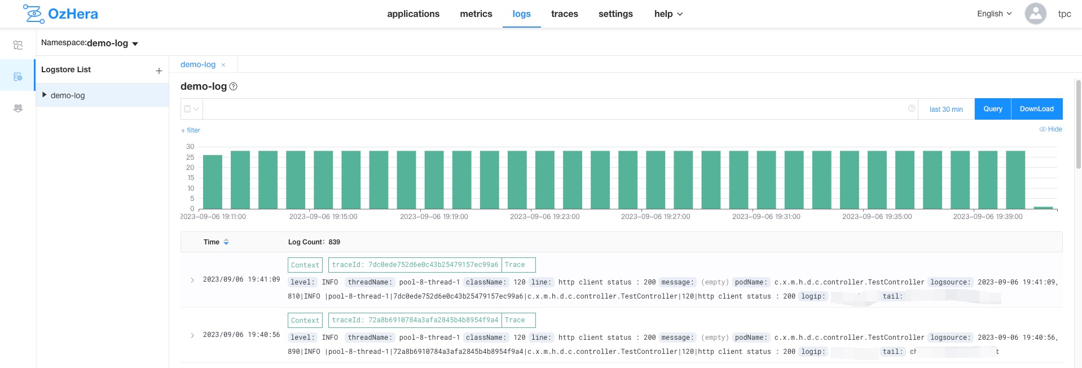Go to the metrics page
The width and height of the screenshot is (1082, 368).
pos(476,14)
